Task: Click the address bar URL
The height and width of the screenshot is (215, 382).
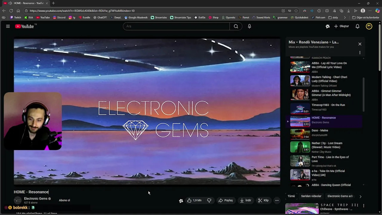Action: click(82, 11)
